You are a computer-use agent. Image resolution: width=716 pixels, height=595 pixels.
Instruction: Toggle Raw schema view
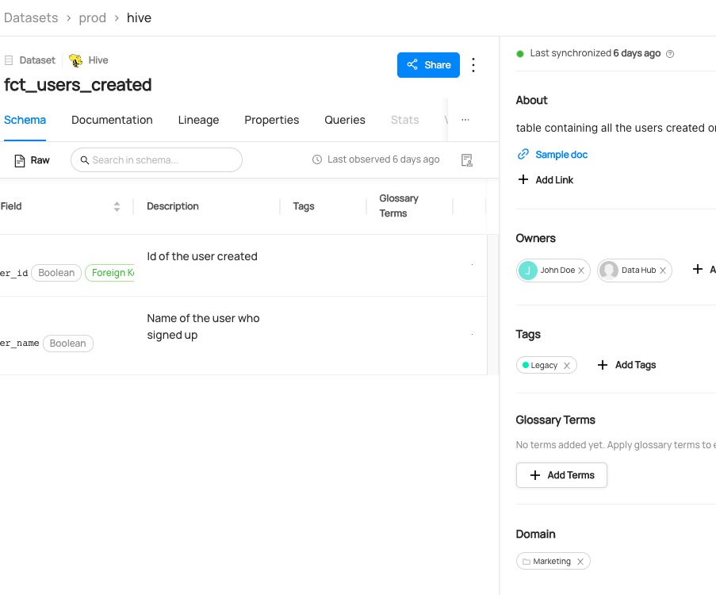pyautogui.click(x=32, y=160)
